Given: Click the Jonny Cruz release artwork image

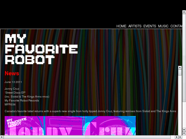Looking at the screenshot, I should coord(70,126).
